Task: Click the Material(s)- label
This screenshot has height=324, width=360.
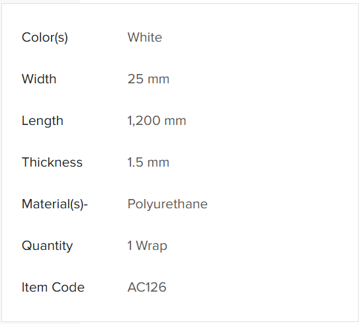Action: pos(55,204)
